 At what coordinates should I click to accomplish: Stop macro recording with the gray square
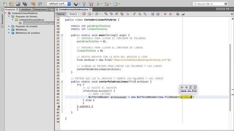[170, 14]
